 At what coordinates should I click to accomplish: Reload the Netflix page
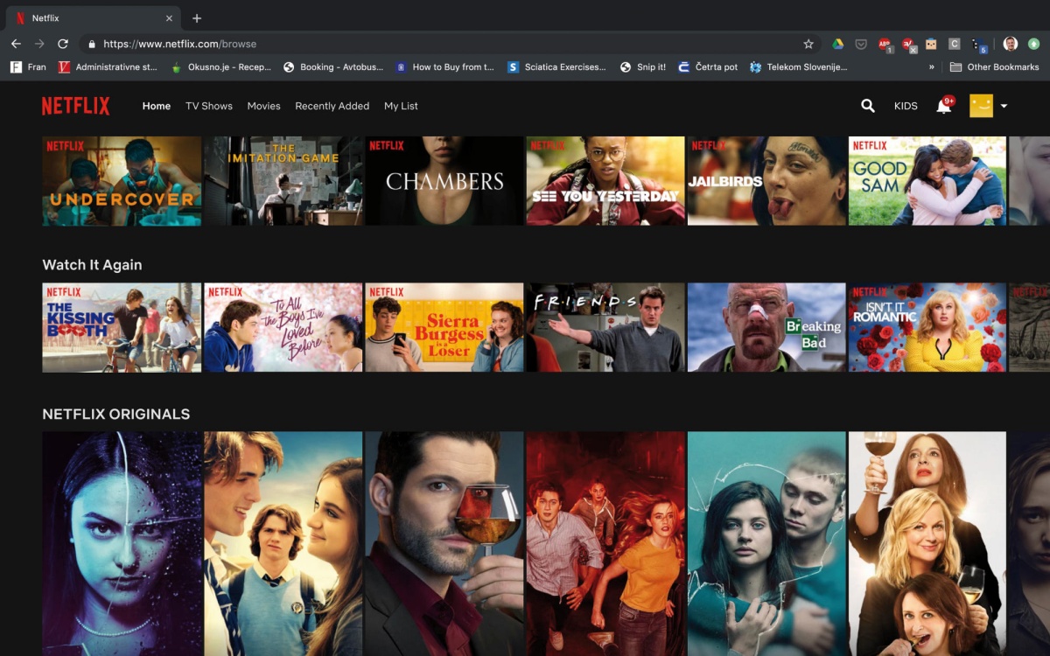coord(63,44)
